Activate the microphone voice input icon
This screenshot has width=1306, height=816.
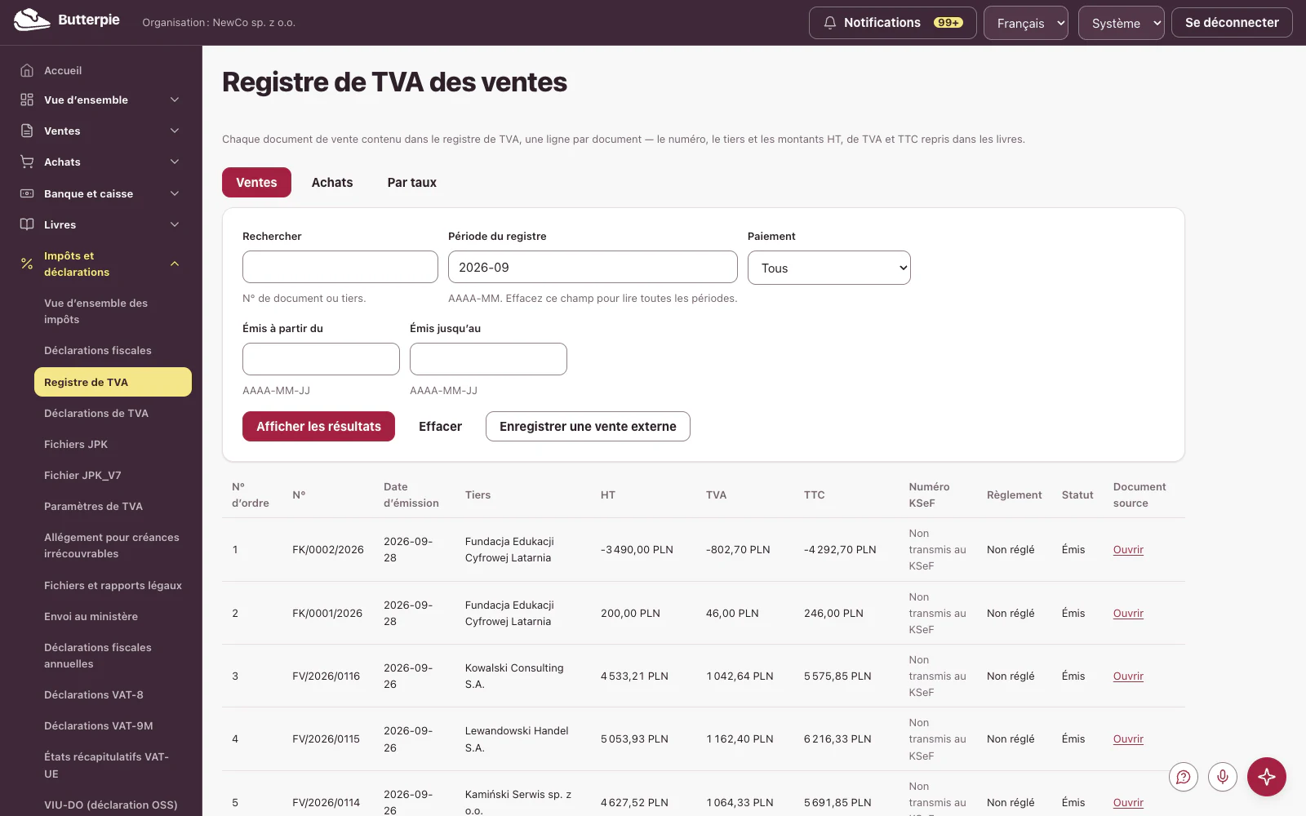(x=1223, y=777)
